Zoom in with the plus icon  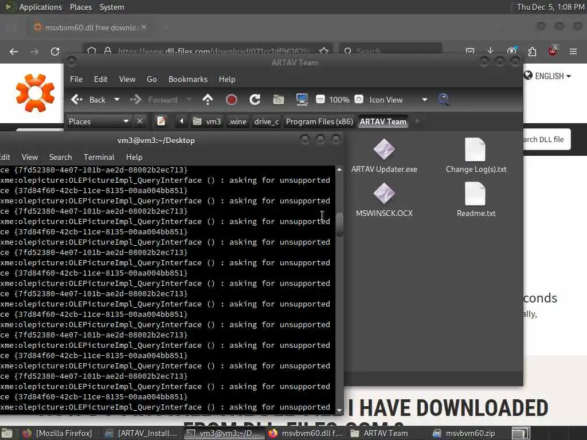tap(359, 99)
